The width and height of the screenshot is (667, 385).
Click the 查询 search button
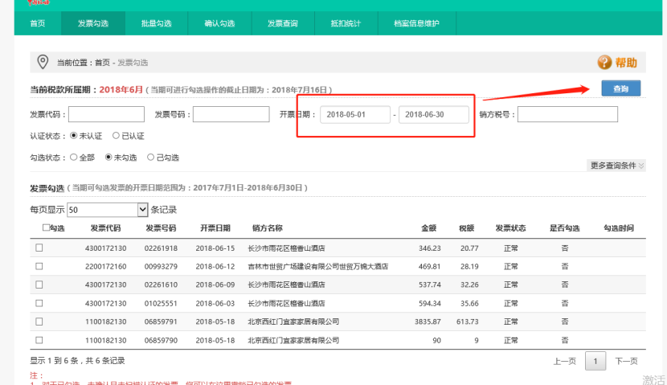pos(620,88)
